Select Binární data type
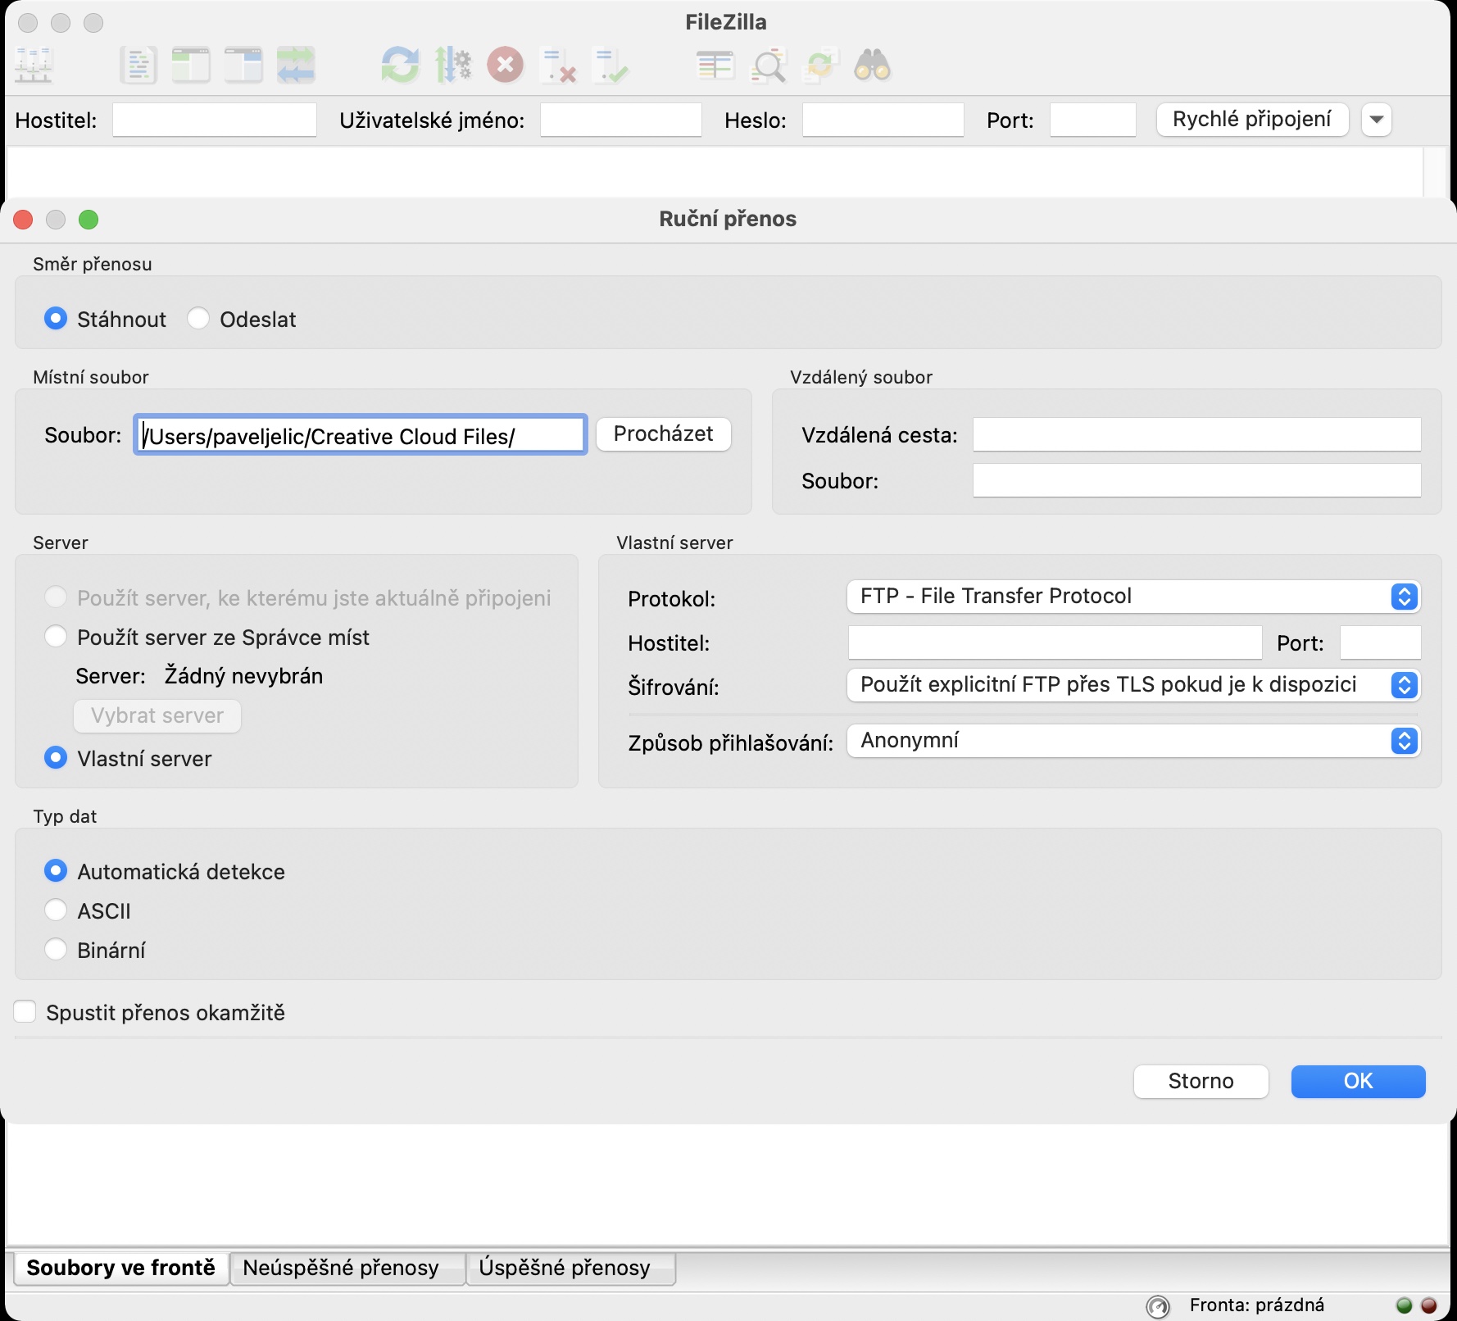1457x1321 pixels. tap(56, 950)
